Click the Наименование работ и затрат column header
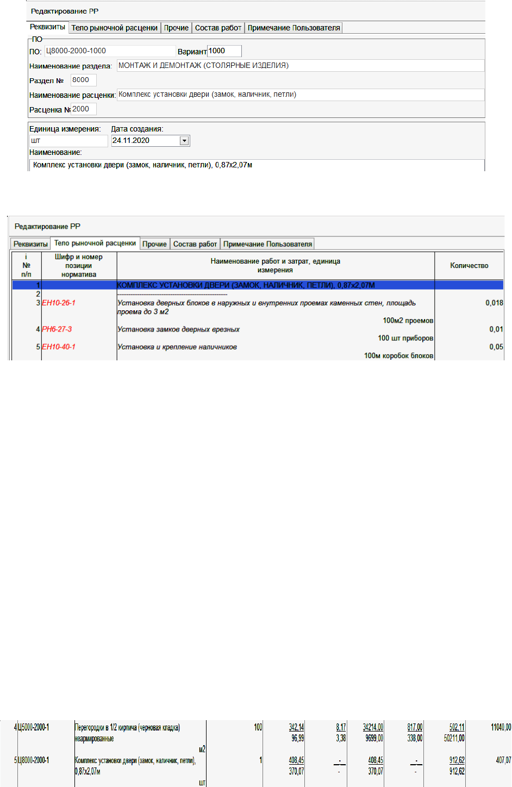Viewport: 512px width, 787px height. pyautogui.click(x=276, y=266)
